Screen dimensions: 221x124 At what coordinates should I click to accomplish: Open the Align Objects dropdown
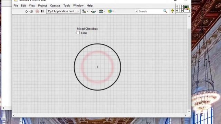tap(85, 11)
